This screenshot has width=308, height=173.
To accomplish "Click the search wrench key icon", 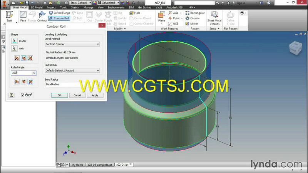I will click(x=217, y=3).
